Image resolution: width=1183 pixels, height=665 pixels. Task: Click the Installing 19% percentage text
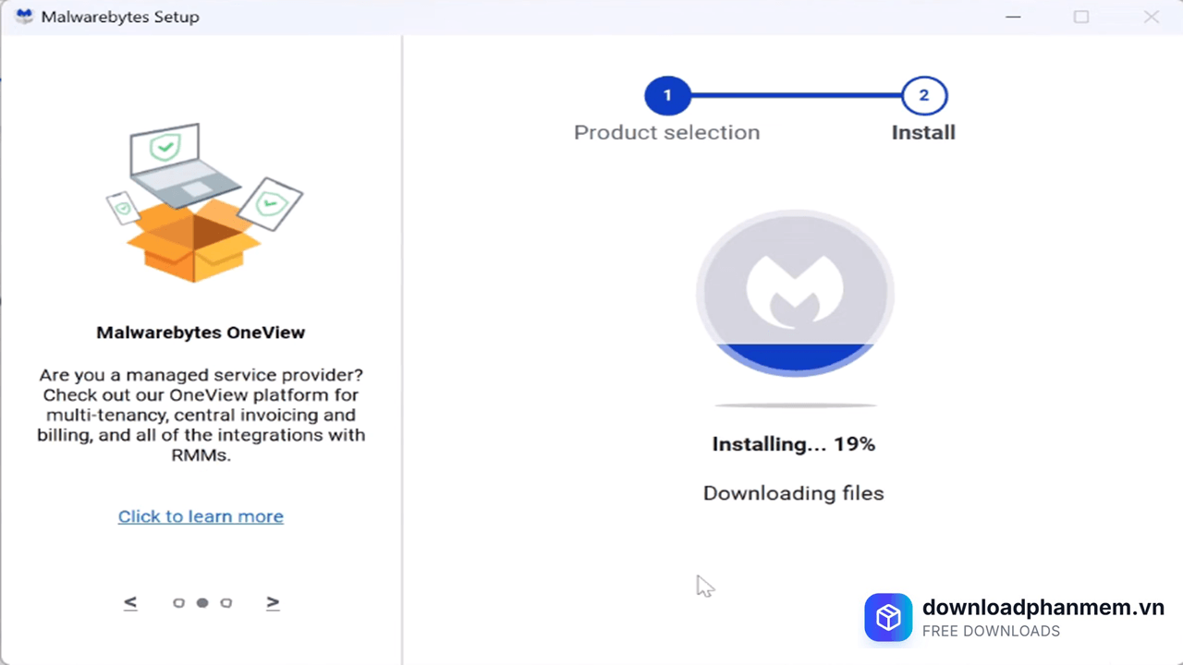click(x=793, y=443)
